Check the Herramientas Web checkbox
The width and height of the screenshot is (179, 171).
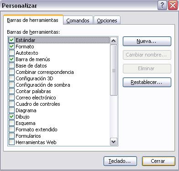point(11,142)
